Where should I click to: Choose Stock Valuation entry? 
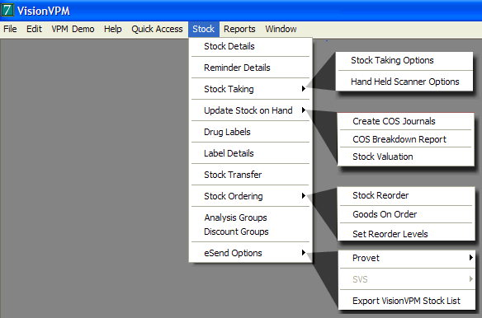tap(406, 157)
